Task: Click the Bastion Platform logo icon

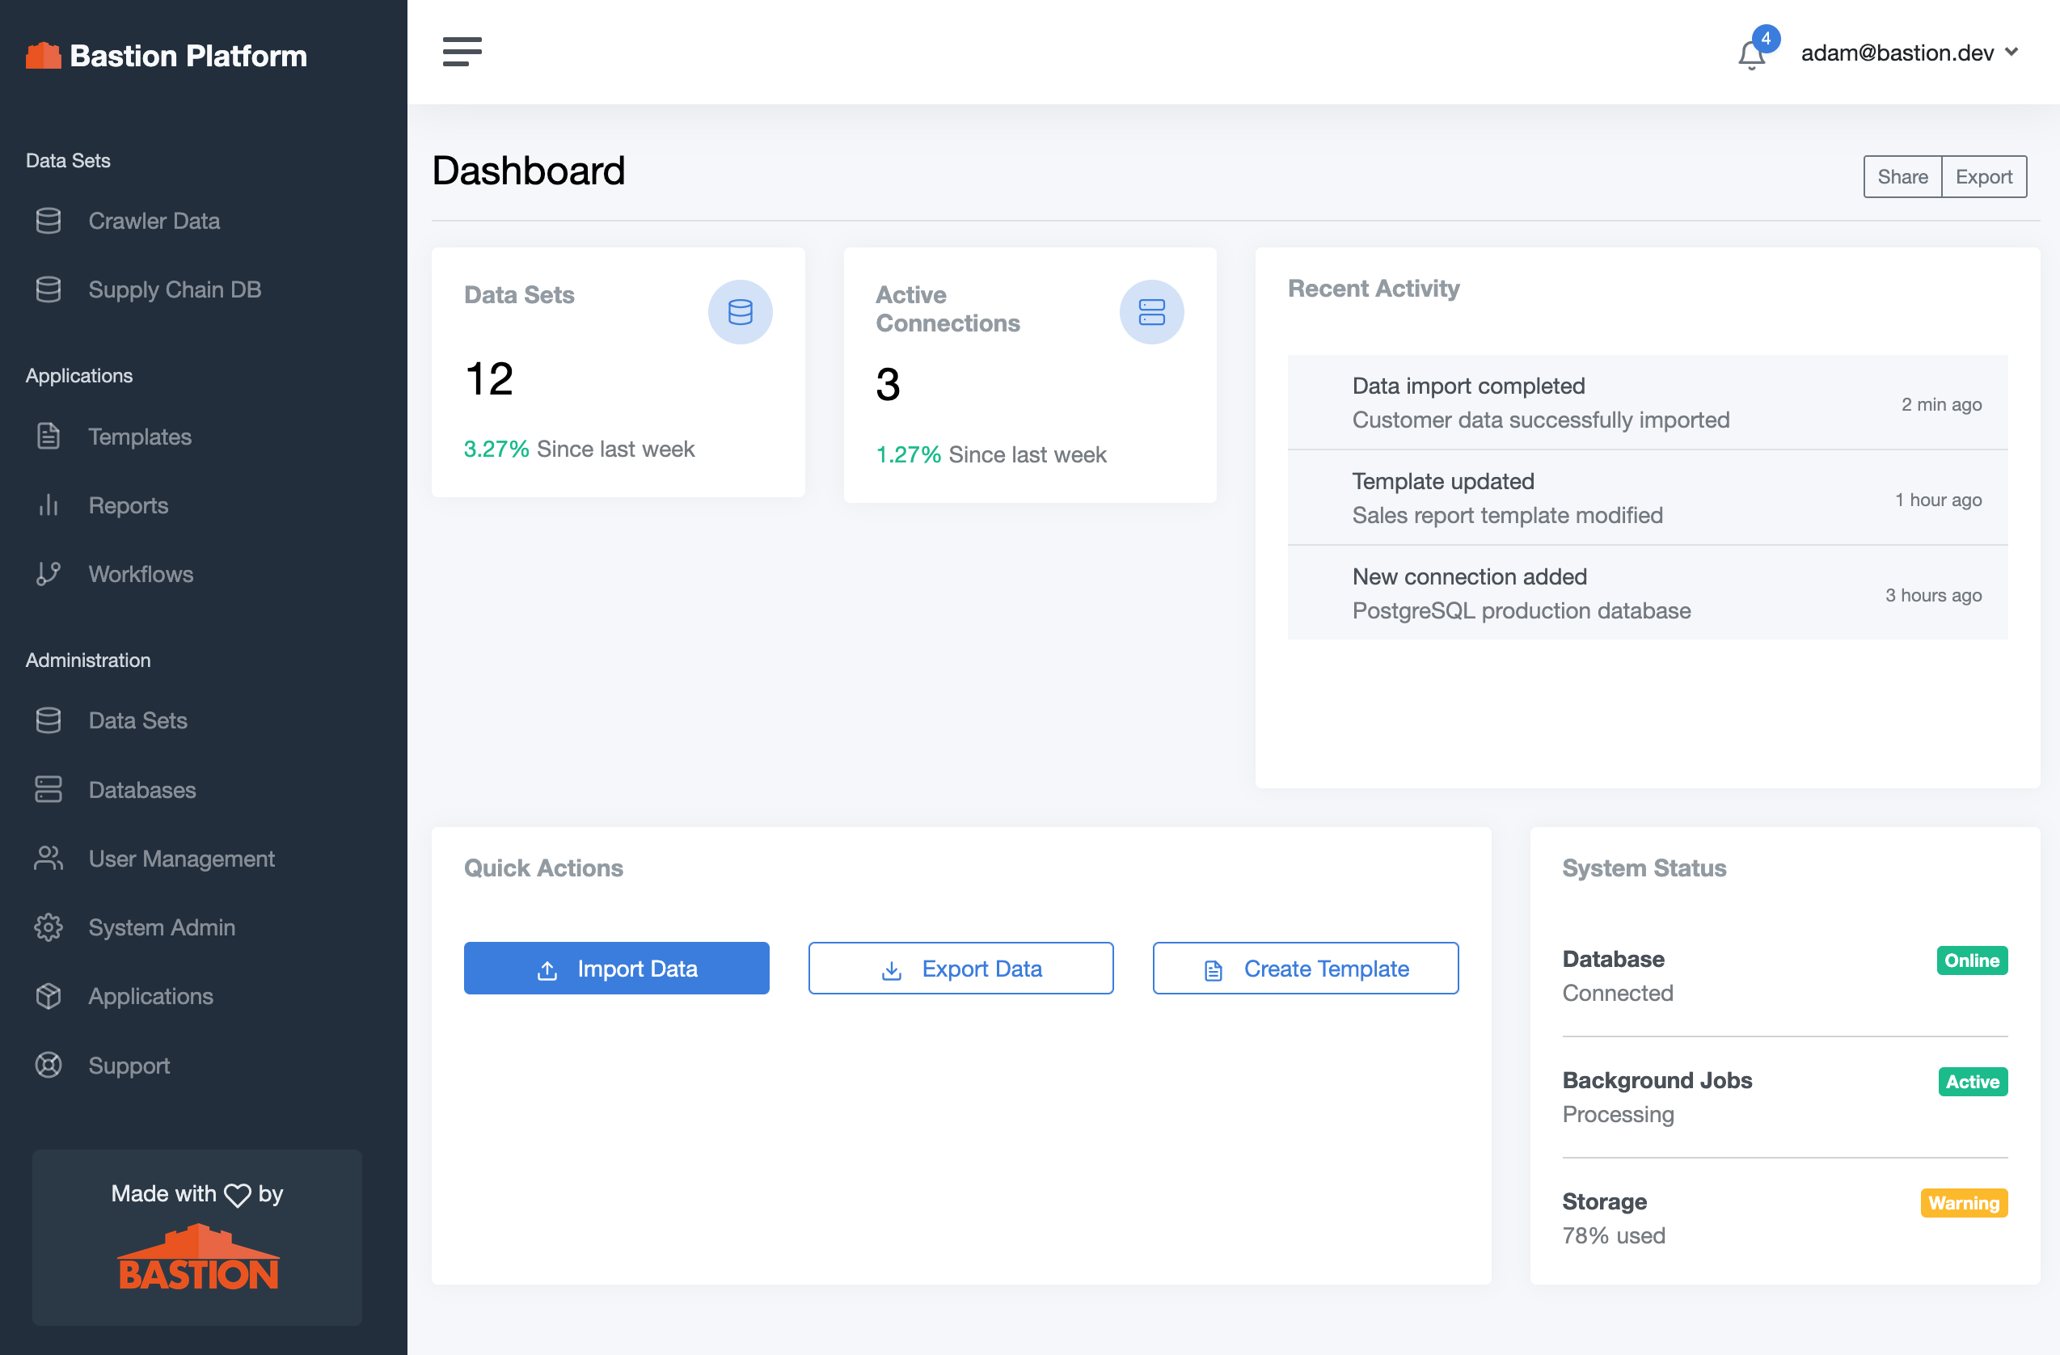Action: [44, 56]
